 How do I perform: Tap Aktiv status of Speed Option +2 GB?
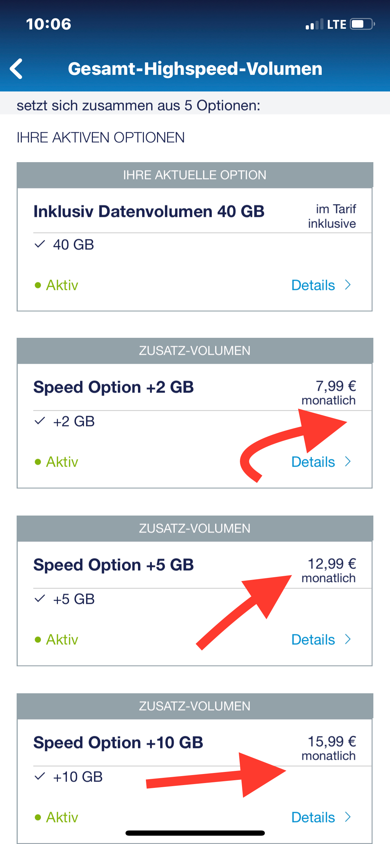pyautogui.click(x=57, y=462)
